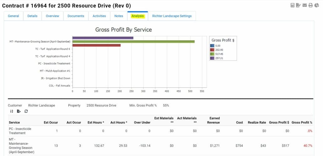Click the red 202.90 legend swatch

click(213, 50)
